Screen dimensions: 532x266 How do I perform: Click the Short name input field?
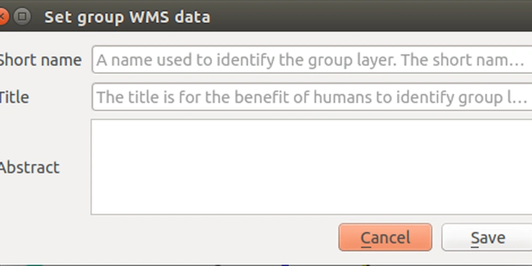tap(312, 60)
